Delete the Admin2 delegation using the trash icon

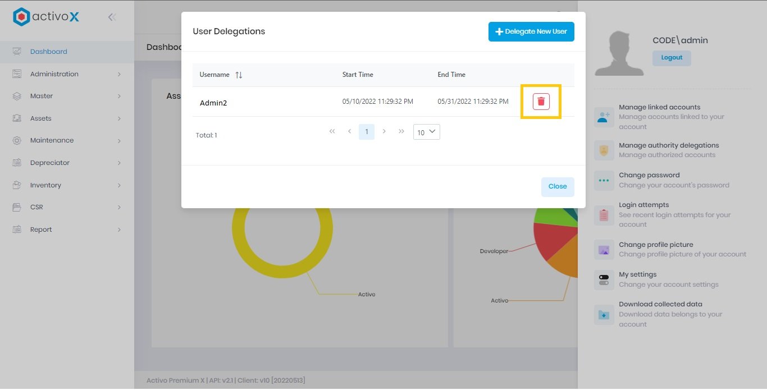pos(541,102)
